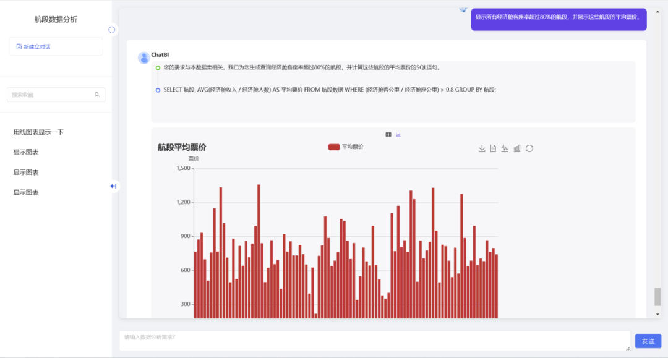This screenshot has width=668, height=358.
Task: Open the chart data view icon
Action: click(x=493, y=148)
